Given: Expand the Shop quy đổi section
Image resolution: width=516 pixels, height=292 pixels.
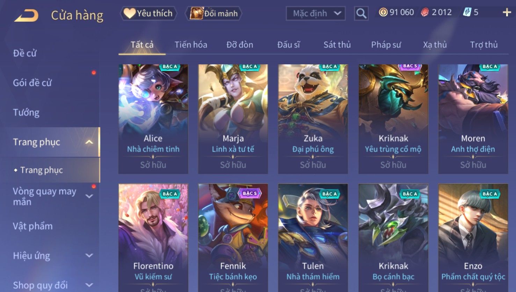Looking at the screenshot, I should click(89, 285).
